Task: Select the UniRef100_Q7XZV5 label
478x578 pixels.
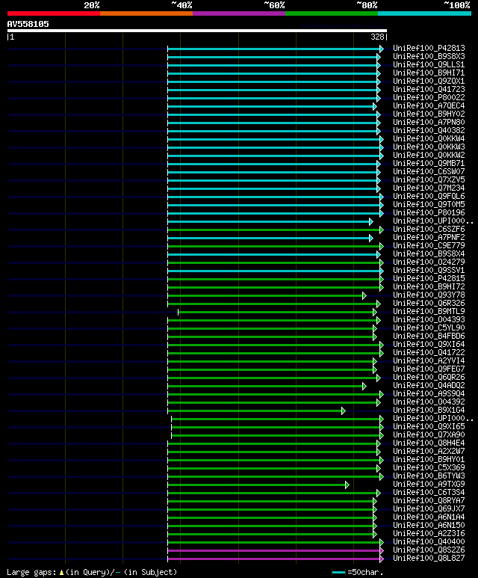Action: point(429,180)
